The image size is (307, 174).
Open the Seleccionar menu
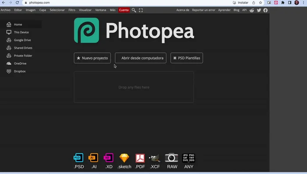(x=57, y=10)
